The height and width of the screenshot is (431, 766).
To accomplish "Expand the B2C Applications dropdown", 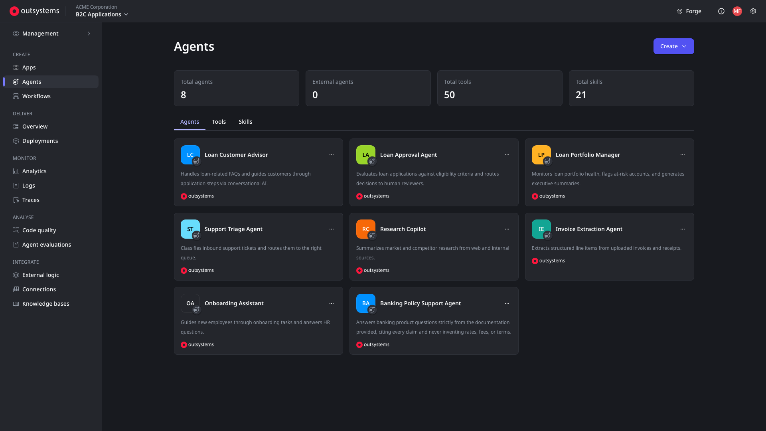I will point(102,14).
